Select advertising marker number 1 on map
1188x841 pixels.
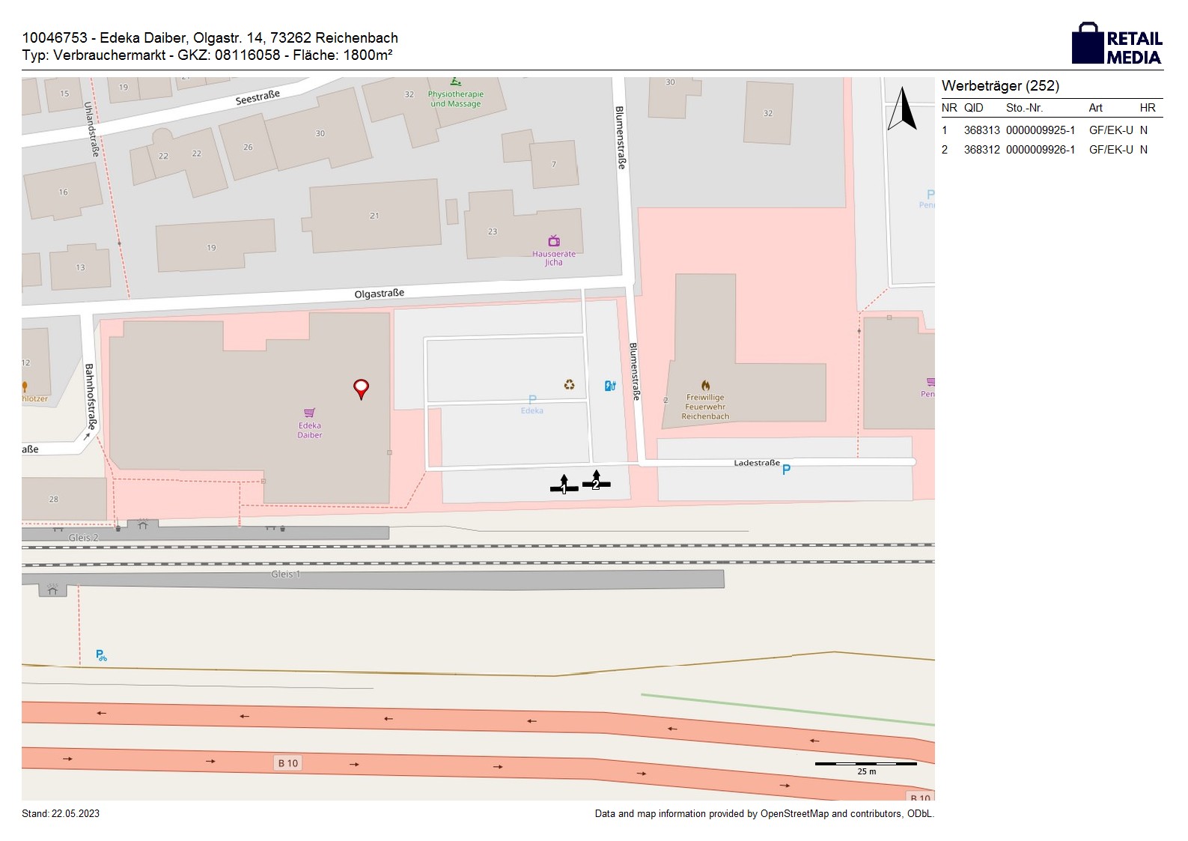point(564,486)
